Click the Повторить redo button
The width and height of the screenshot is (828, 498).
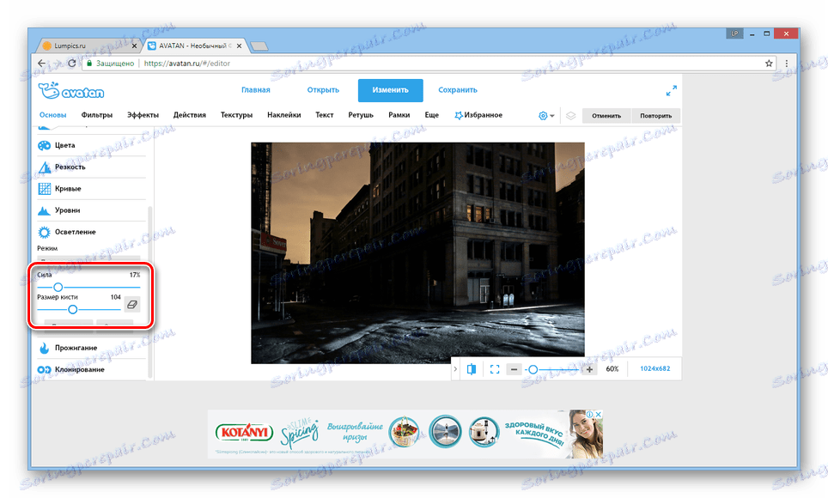point(656,116)
